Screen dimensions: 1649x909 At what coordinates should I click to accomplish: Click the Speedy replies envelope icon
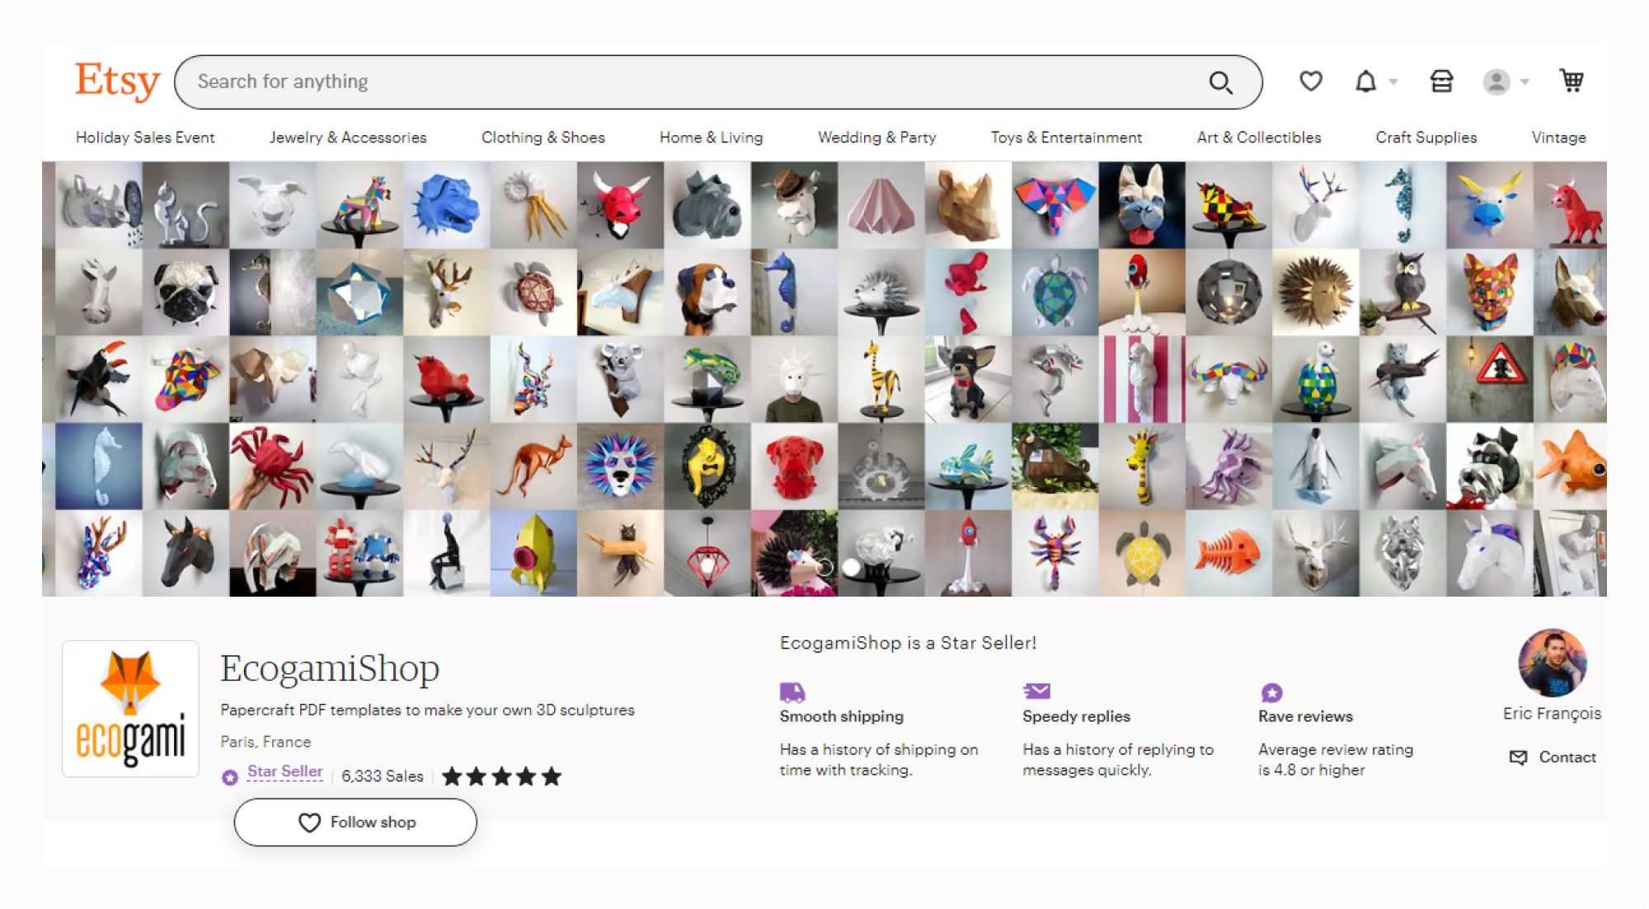pyautogui.click(x=1036, y=691)
